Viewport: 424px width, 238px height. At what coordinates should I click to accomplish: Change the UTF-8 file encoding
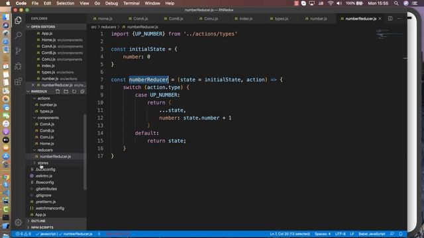340,234
